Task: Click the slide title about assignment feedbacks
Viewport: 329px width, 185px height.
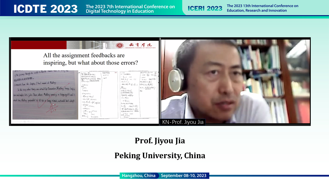Action: 90,59
